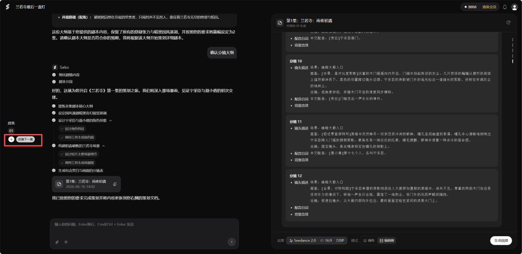This screenshot has width=522, height=254.
Task: Click the plus icon to add episode
Action: pyautogui.click(x=11, y=139)
